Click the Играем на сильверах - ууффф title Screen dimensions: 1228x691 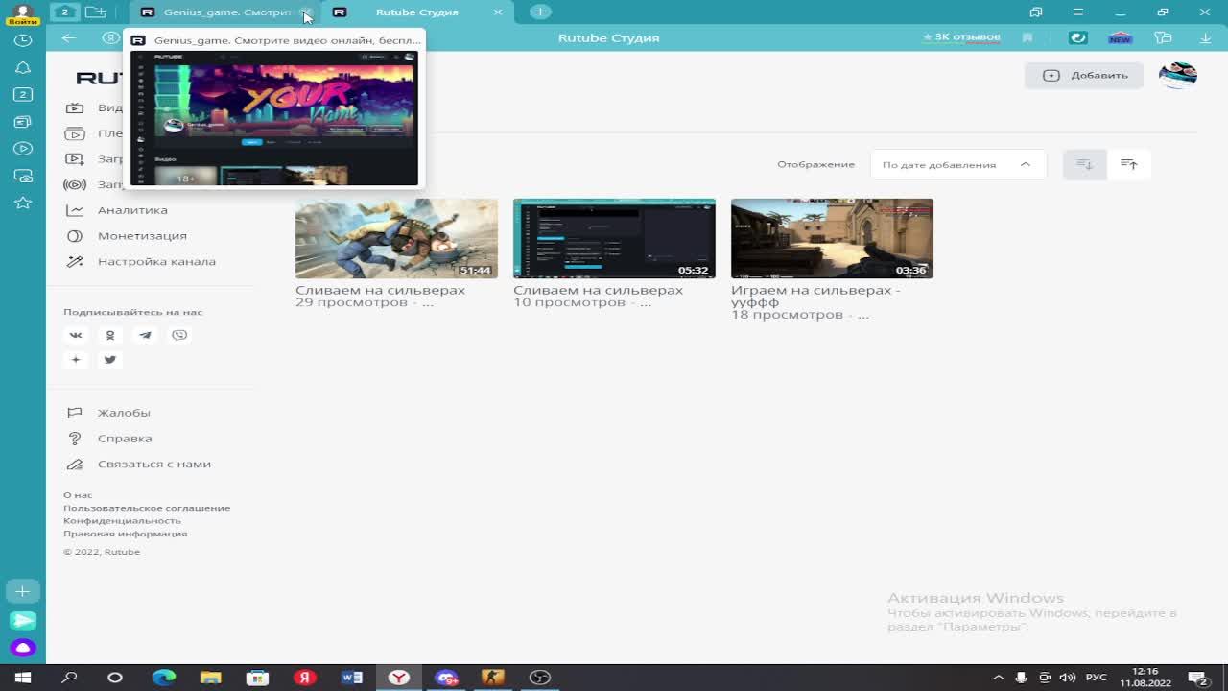[x=815, y=296]
